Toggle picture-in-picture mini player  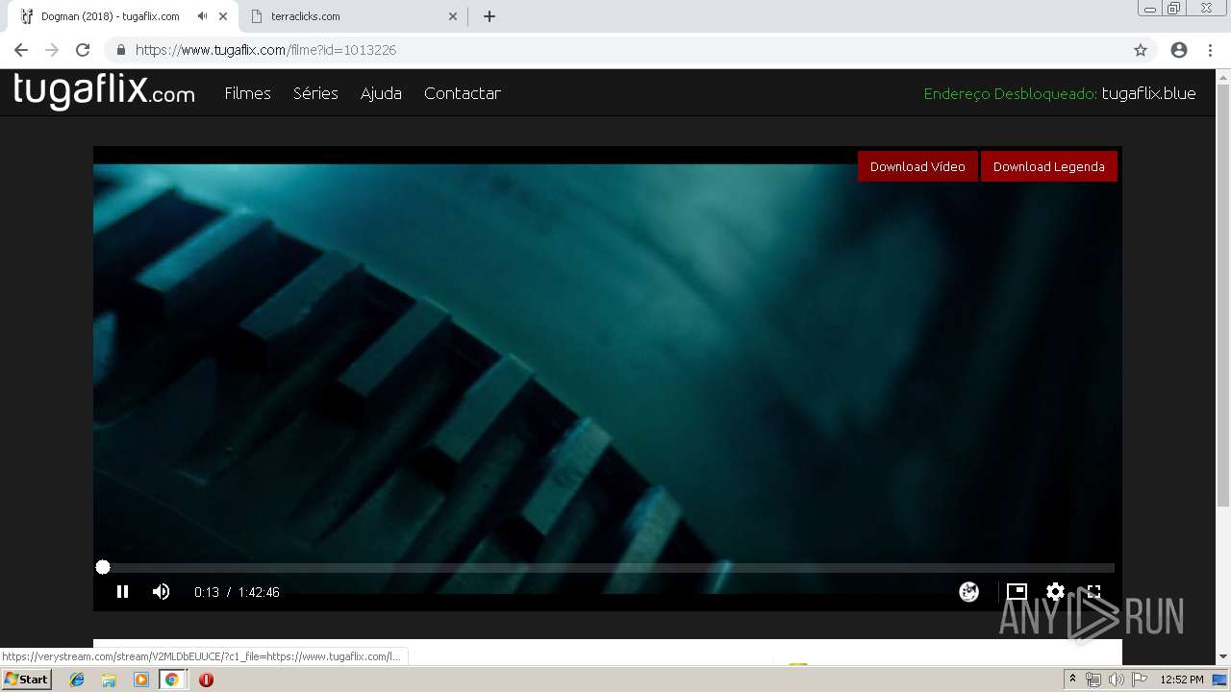[x=1017, y=592]
